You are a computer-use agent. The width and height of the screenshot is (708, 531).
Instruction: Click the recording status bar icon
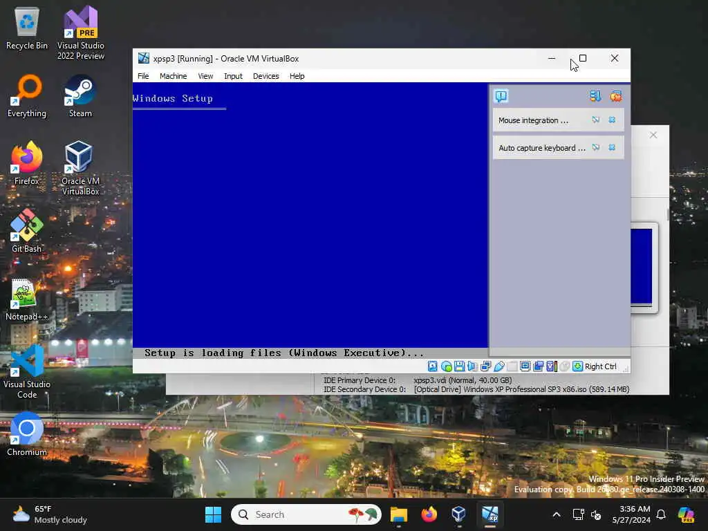tap(538, 366)
